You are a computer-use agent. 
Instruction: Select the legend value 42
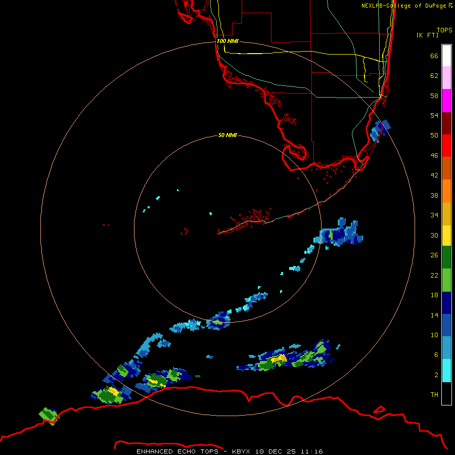[434, 175]
